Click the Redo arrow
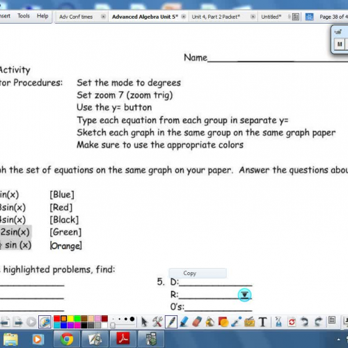348x348 pixels. [x=319, y=322]
